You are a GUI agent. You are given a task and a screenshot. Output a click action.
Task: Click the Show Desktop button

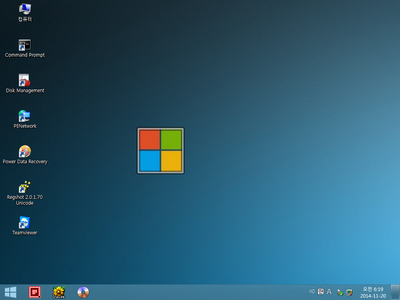[x=395, y=292]
